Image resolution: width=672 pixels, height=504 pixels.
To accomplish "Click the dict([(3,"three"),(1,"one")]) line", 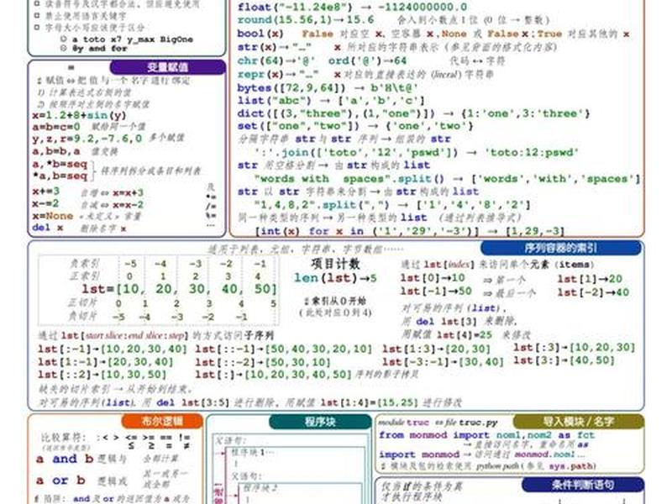I will click(413, 113).
